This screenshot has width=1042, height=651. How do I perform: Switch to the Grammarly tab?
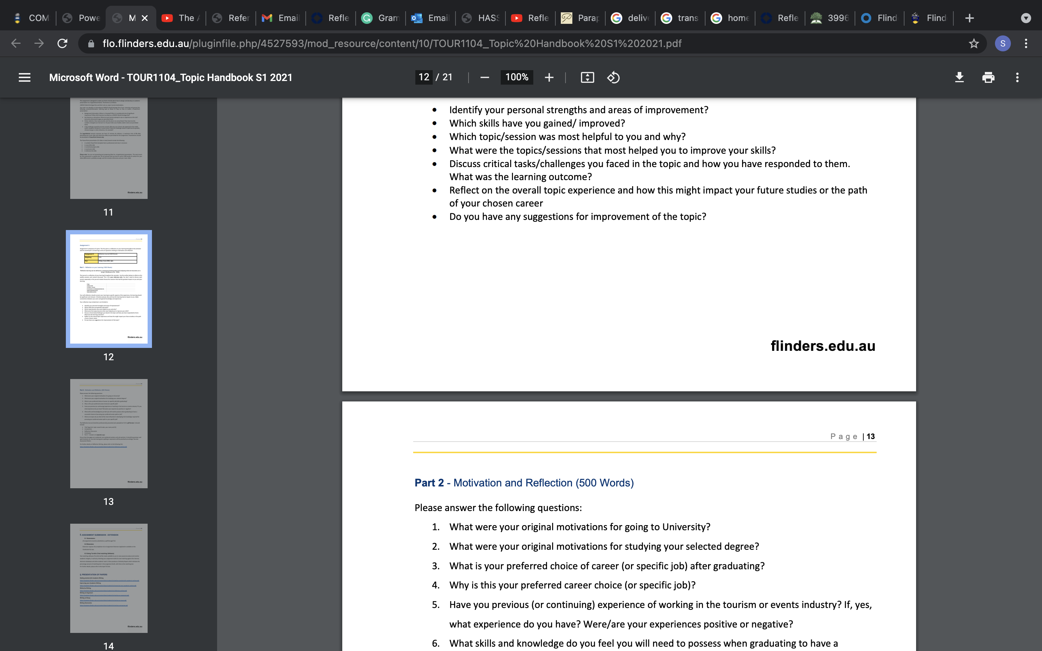point(381,18)
